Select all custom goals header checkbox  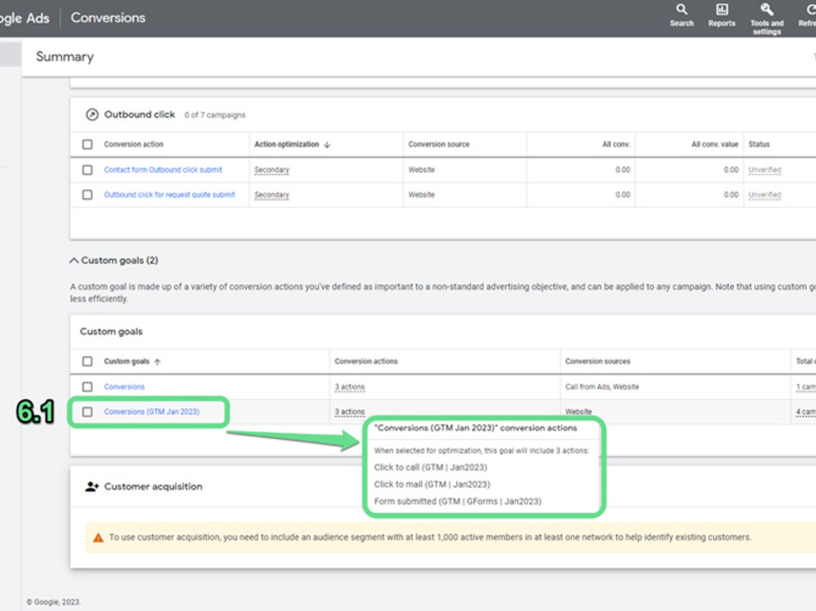pyautogui.click(x=87, y=361)
